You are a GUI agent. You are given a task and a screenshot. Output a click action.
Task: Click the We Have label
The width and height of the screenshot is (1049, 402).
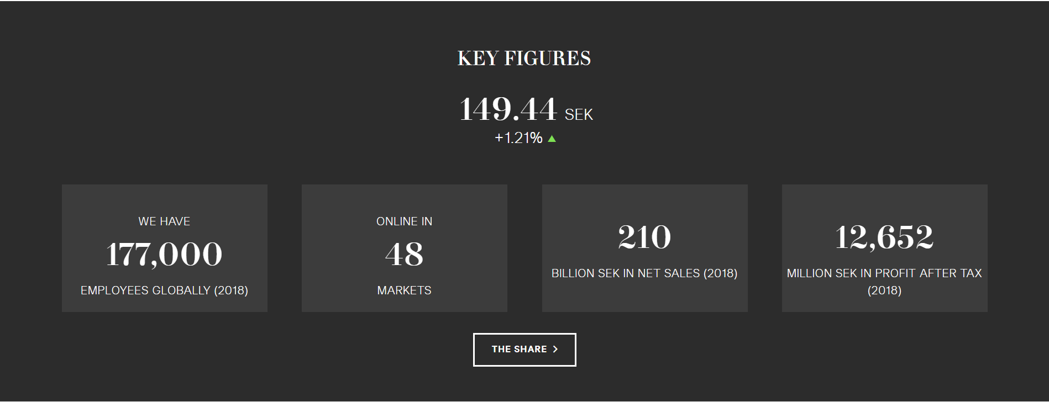pyautogui.click(x=164, y=221)
